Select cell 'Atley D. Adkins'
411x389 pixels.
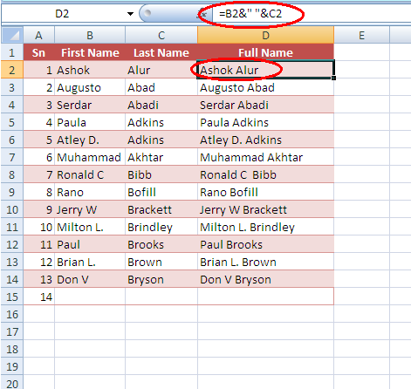(265, 140)
